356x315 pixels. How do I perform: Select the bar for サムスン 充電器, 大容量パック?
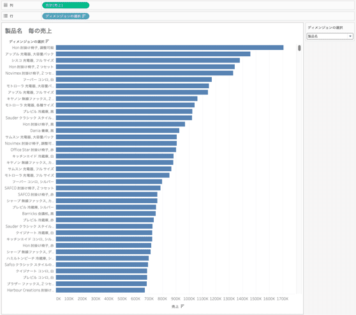116,137
